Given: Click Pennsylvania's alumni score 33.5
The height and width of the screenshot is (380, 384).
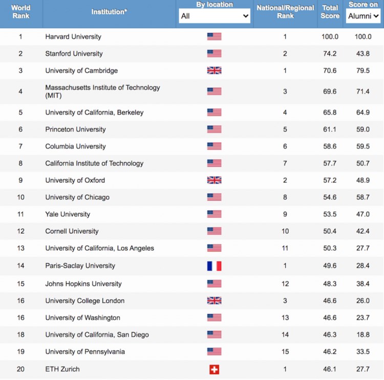Looking at the screenshot, I should click(363, 352).
